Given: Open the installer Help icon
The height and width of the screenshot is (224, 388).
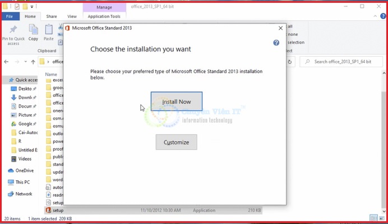Looking at the screenshot, I should [x=276, y=43].
